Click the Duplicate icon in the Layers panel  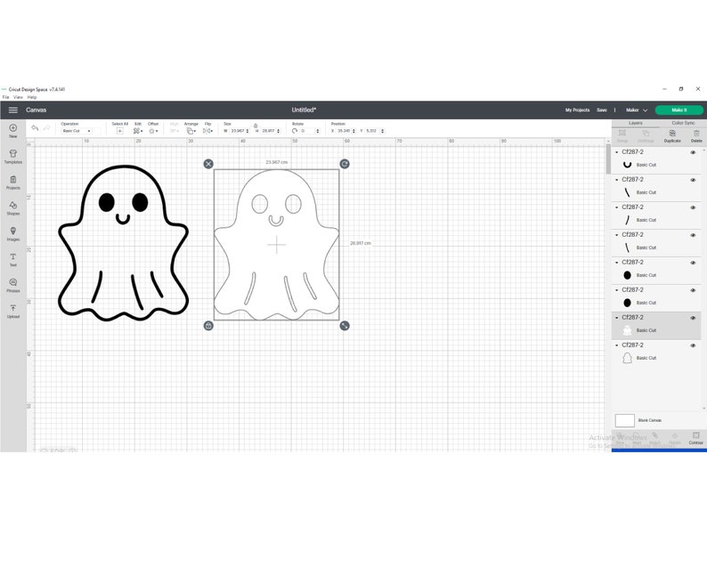tap(672, 136)
